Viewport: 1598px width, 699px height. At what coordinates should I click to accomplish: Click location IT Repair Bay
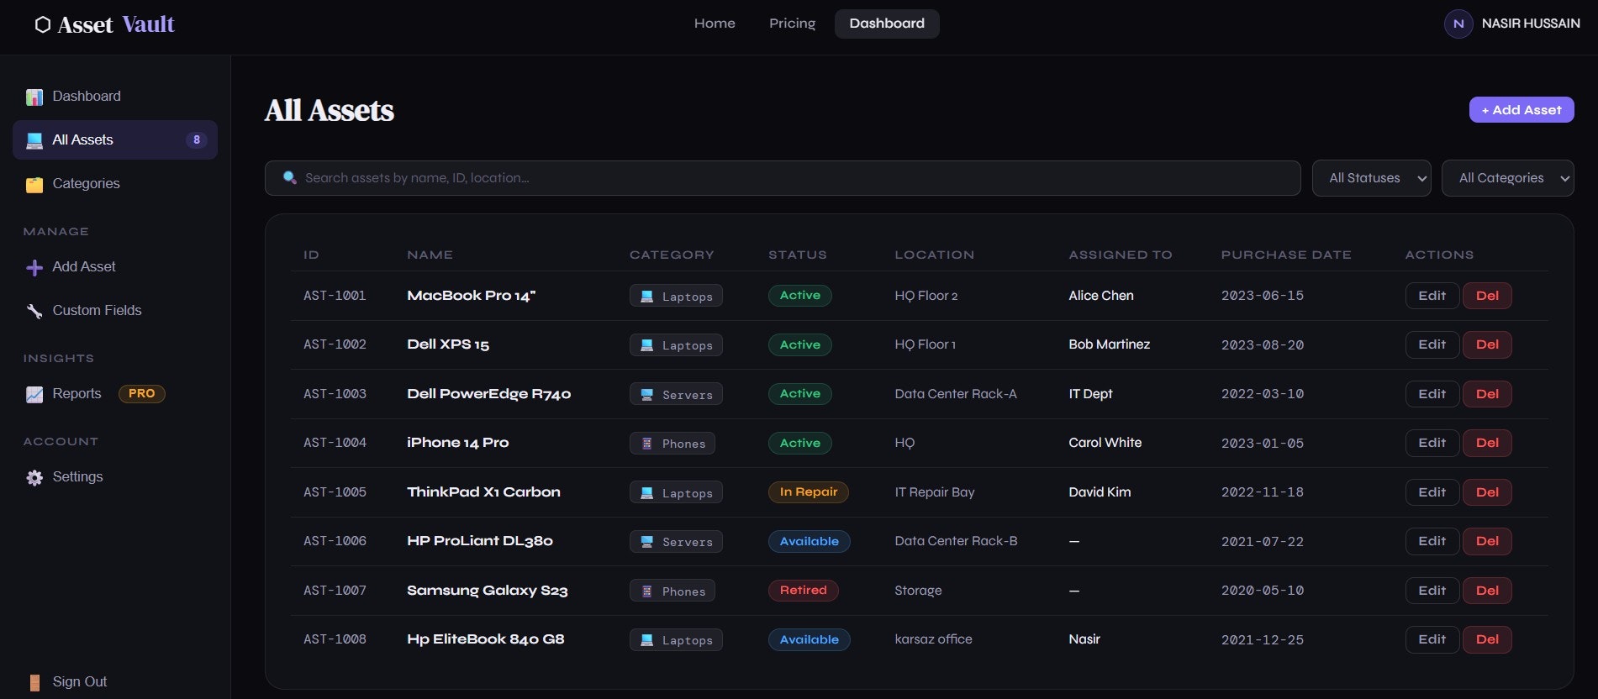(x=934, y=492)
